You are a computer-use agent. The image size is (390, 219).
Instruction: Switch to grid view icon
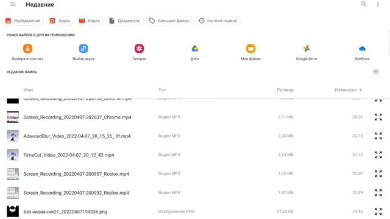tap(376, 72)
